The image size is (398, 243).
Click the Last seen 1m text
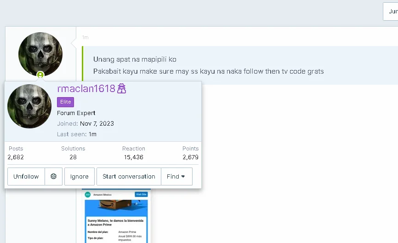77,134
